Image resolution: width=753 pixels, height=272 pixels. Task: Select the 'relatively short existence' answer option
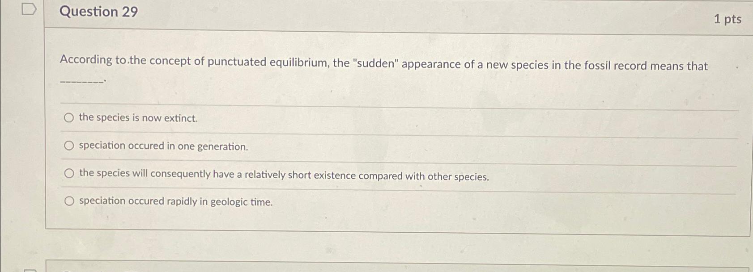coord(69,174)
